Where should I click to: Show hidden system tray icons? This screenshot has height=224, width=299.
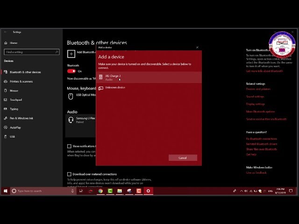tap(242, 191)
